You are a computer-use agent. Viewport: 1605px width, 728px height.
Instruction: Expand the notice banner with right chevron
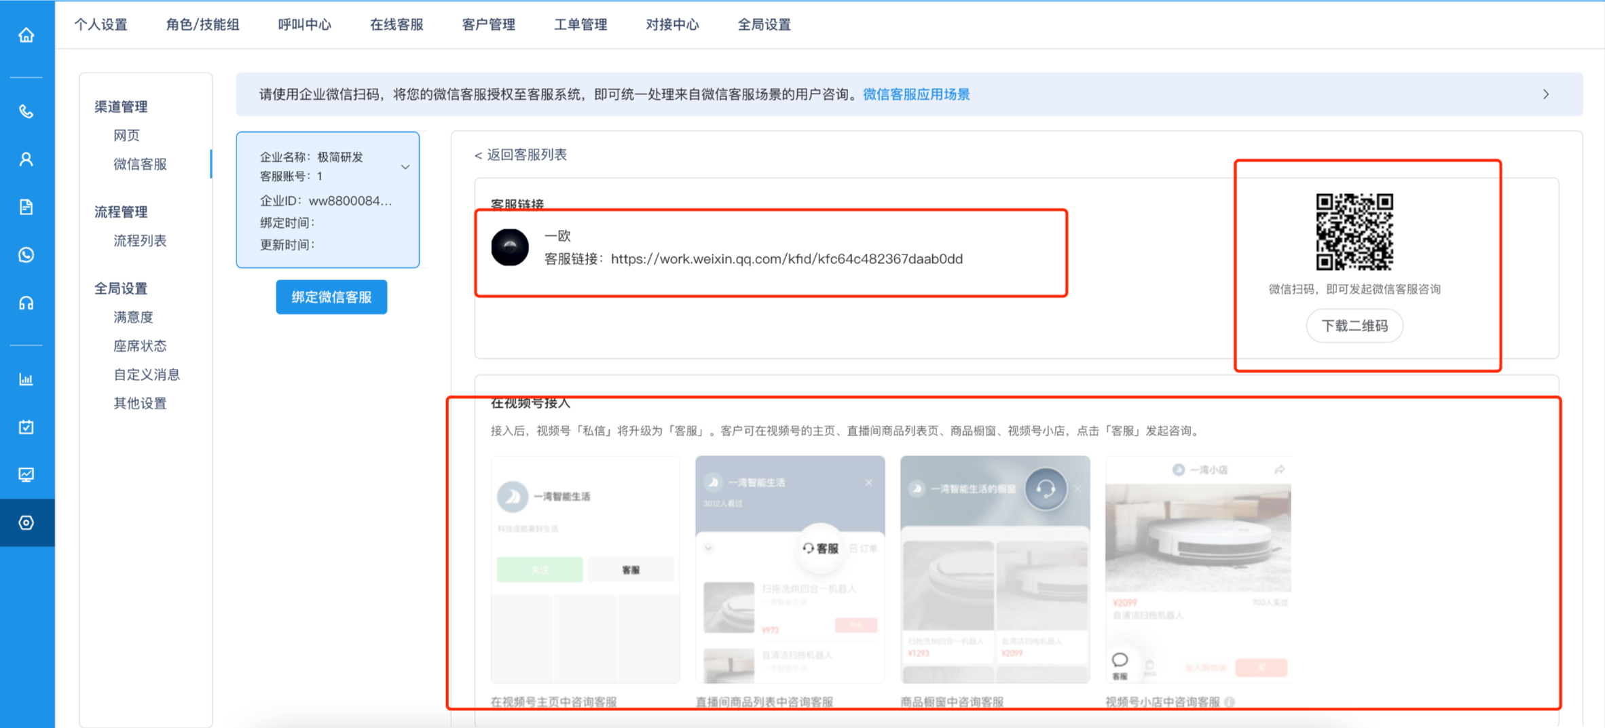pyautogui.click(x=1546, y=94)
